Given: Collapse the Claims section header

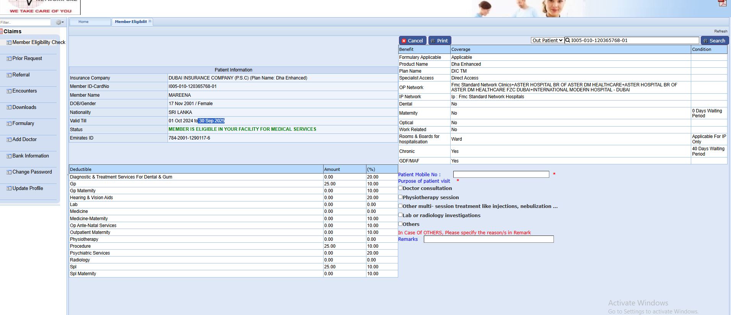Looking at the screenshot, I should click(x=12, y=31).
